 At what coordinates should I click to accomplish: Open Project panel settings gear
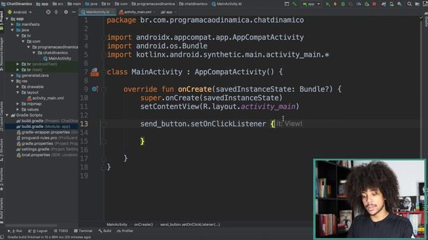pos(66,12)
